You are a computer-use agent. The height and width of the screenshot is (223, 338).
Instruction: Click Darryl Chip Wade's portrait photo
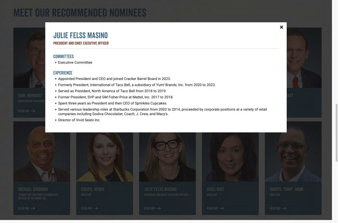pyautogui.click(x=293, y=151)
